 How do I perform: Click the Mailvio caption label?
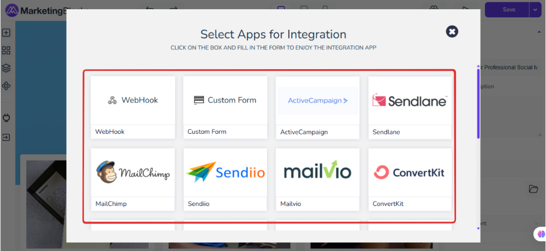coord(290,204)
